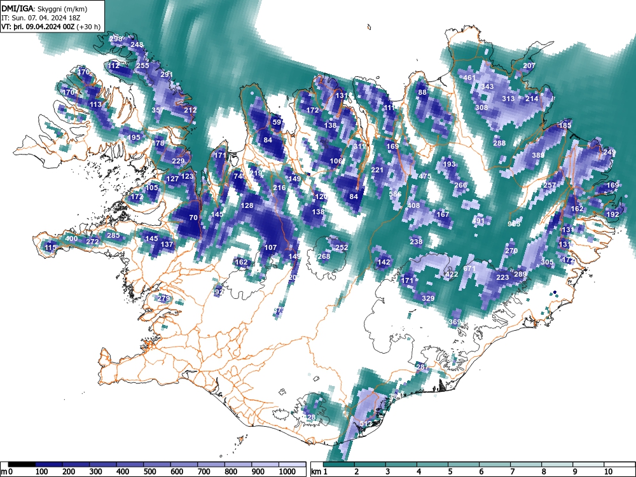Click the map value 279
This screenshot has width=636, height=477.
click(x=163, y=298)
